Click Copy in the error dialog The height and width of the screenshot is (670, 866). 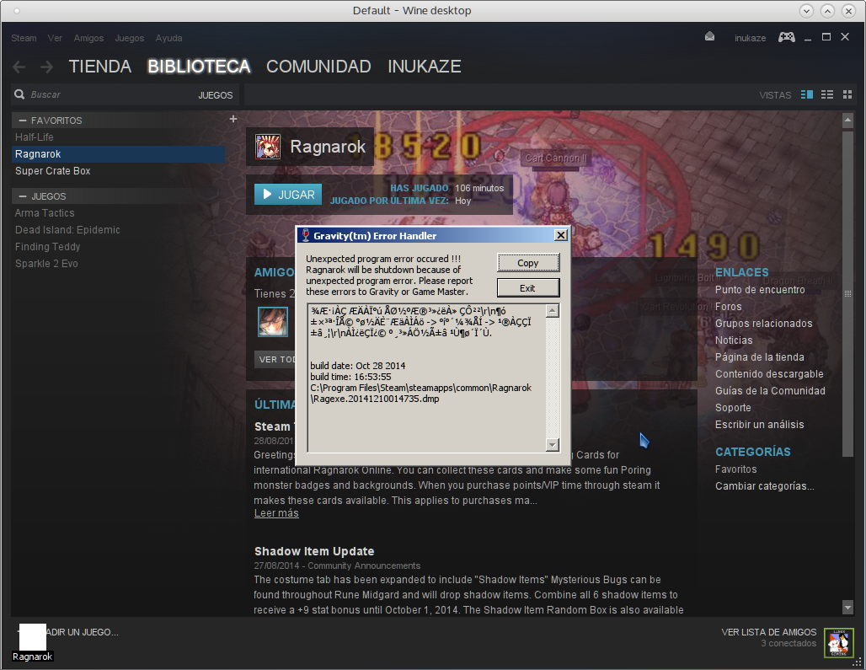[x=528, y=263]
